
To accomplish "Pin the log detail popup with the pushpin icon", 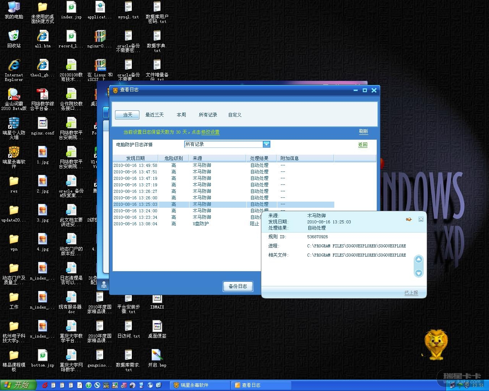I will [409, 220].
